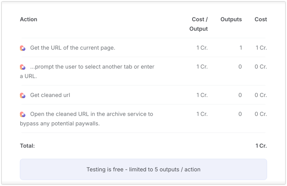The image size is (287, 186).
Task: Click the total cost value '1 Cr.'
Action: coord(261,146)
